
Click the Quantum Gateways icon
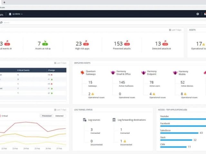(82, 73)
